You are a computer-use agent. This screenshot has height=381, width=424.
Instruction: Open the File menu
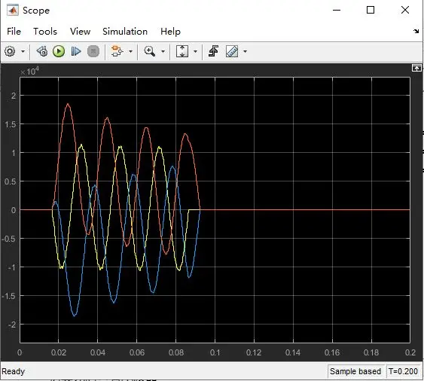coord(14,32)
